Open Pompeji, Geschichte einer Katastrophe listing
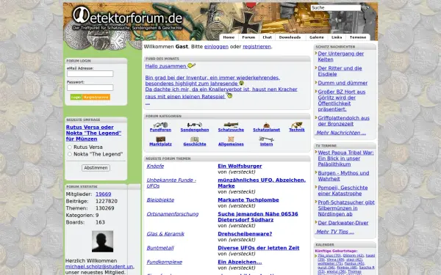The height and width of the screenshot is (275, 441). (343, 191)
